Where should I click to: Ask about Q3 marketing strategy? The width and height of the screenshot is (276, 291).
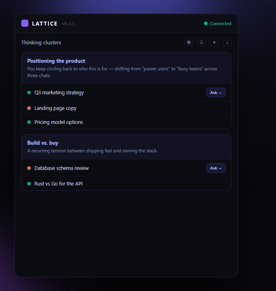click(x=216, y=92)
